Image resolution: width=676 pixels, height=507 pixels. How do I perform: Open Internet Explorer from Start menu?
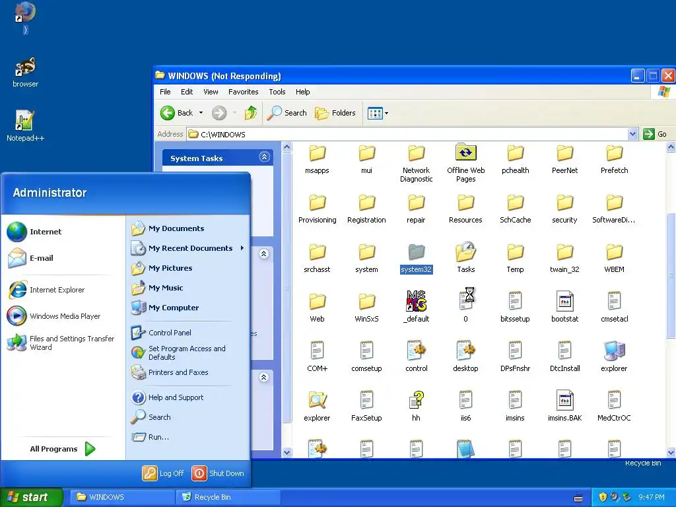tap(46, 290)
